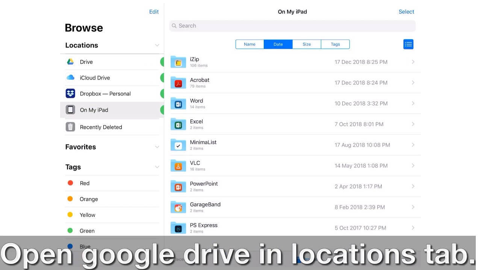Select the iCloud Drive cloud icon
Screen dimensions: 481x270
pyautogui.click(x=70, y=78)
